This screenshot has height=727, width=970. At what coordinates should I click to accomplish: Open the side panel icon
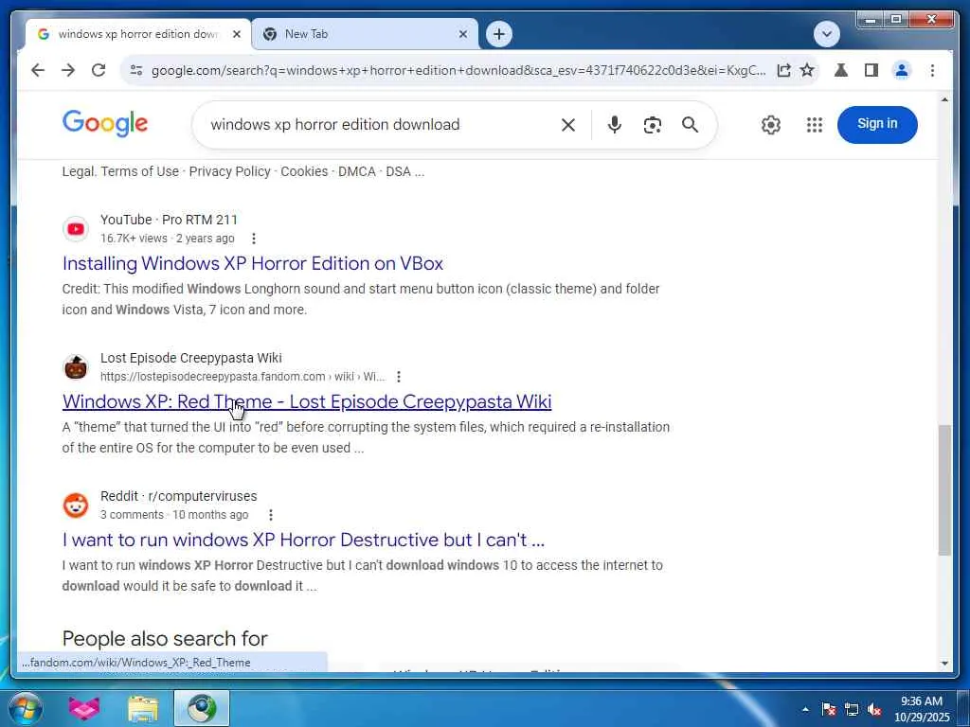click(x=871, y=70)
